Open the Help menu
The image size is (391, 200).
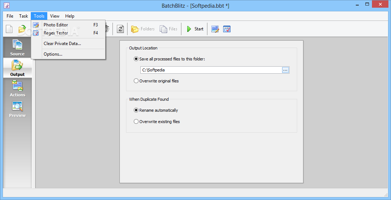[x=70, y=16]
